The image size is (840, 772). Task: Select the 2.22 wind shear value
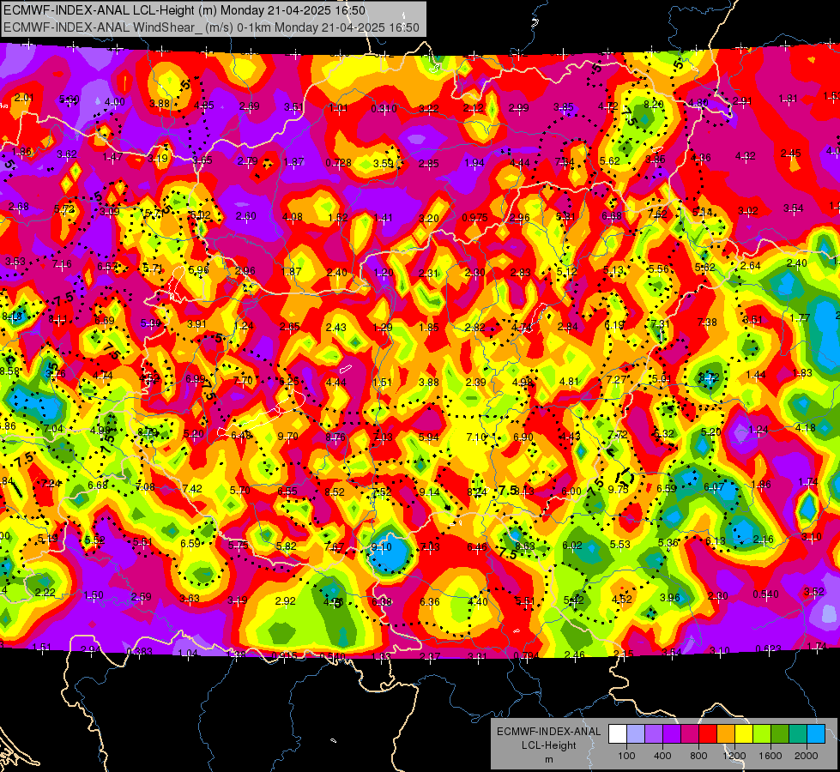point(45,592)
